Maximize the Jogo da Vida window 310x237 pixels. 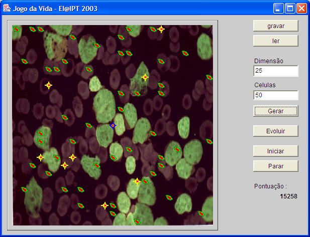coord(290,8)
